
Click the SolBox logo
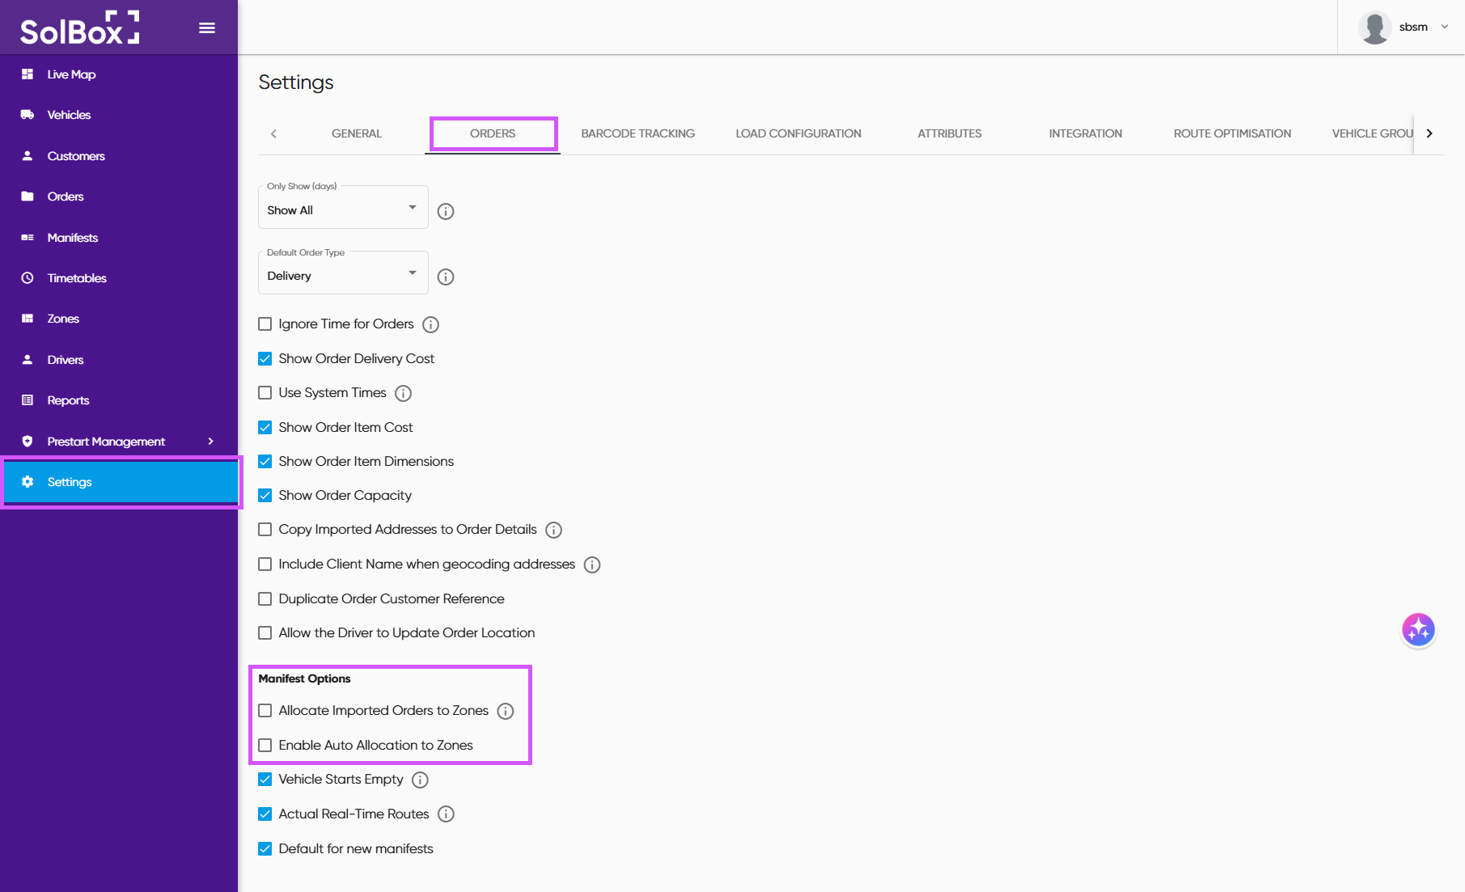click(79, 28)
